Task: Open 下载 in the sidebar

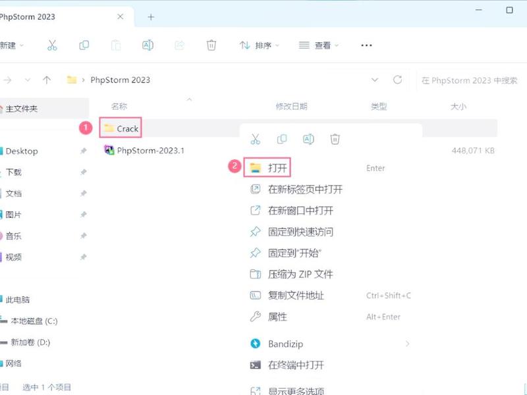Action: [x=13, y=172]
